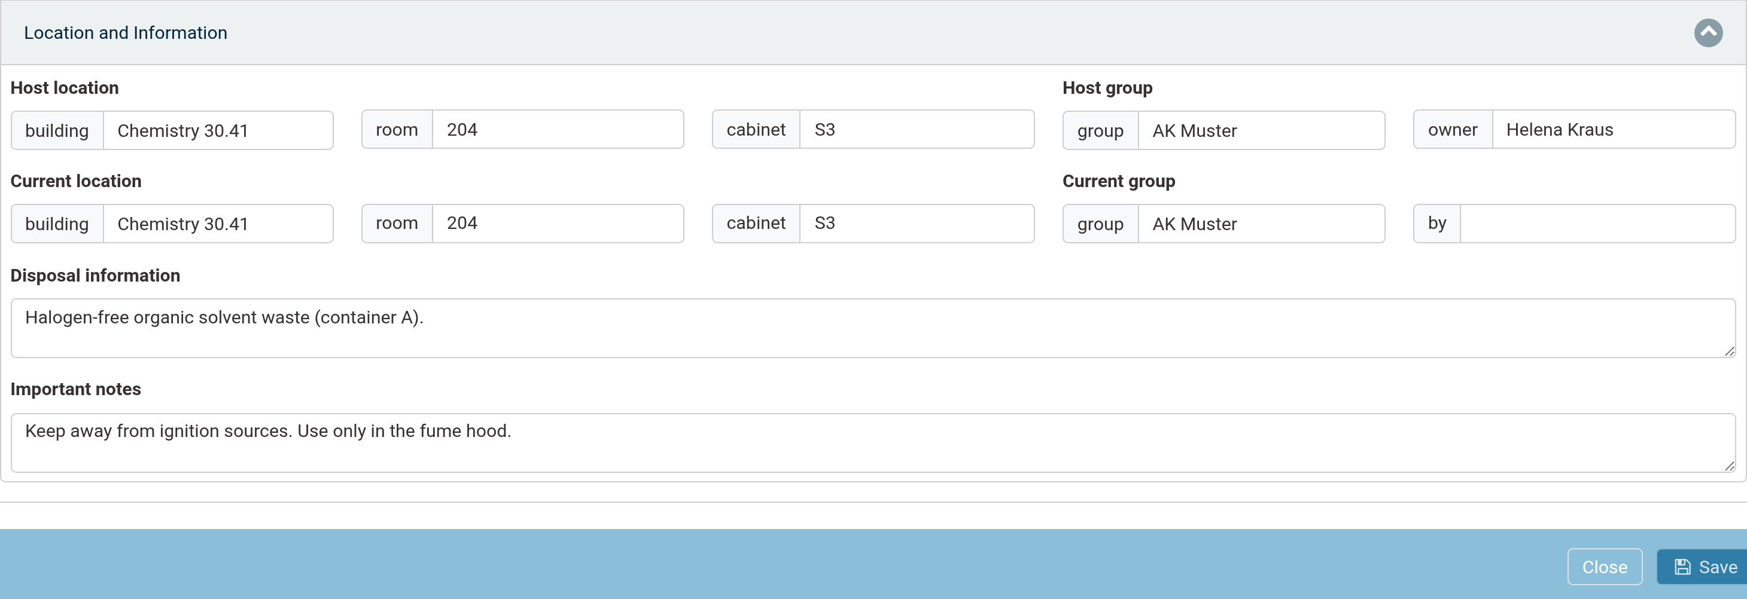
Task: Click 'room' label under Current location
Action: pyautogui.click(x=397, y=223)
